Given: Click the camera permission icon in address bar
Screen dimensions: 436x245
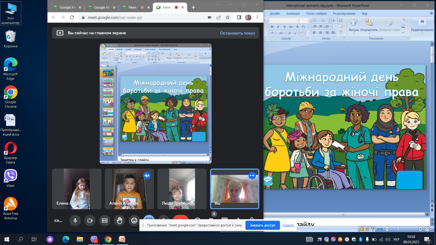Looking at the screenshot, I should tap(210, 17).
